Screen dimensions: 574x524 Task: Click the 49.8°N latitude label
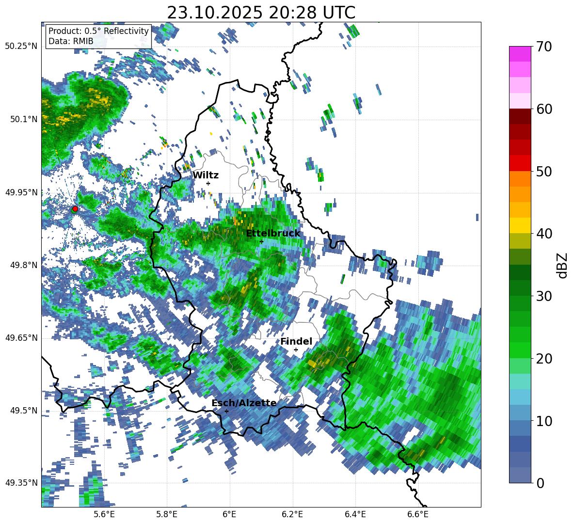[x=23, y=265]
